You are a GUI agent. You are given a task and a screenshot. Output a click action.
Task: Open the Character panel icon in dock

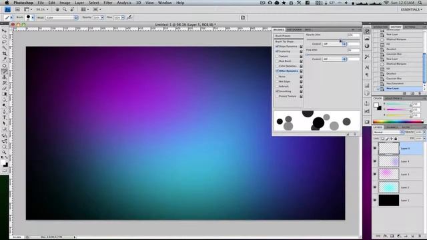[367, 67]
